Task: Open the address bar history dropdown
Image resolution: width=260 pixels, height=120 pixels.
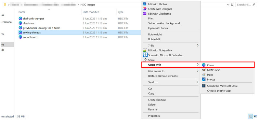Action: coord(228,5)
